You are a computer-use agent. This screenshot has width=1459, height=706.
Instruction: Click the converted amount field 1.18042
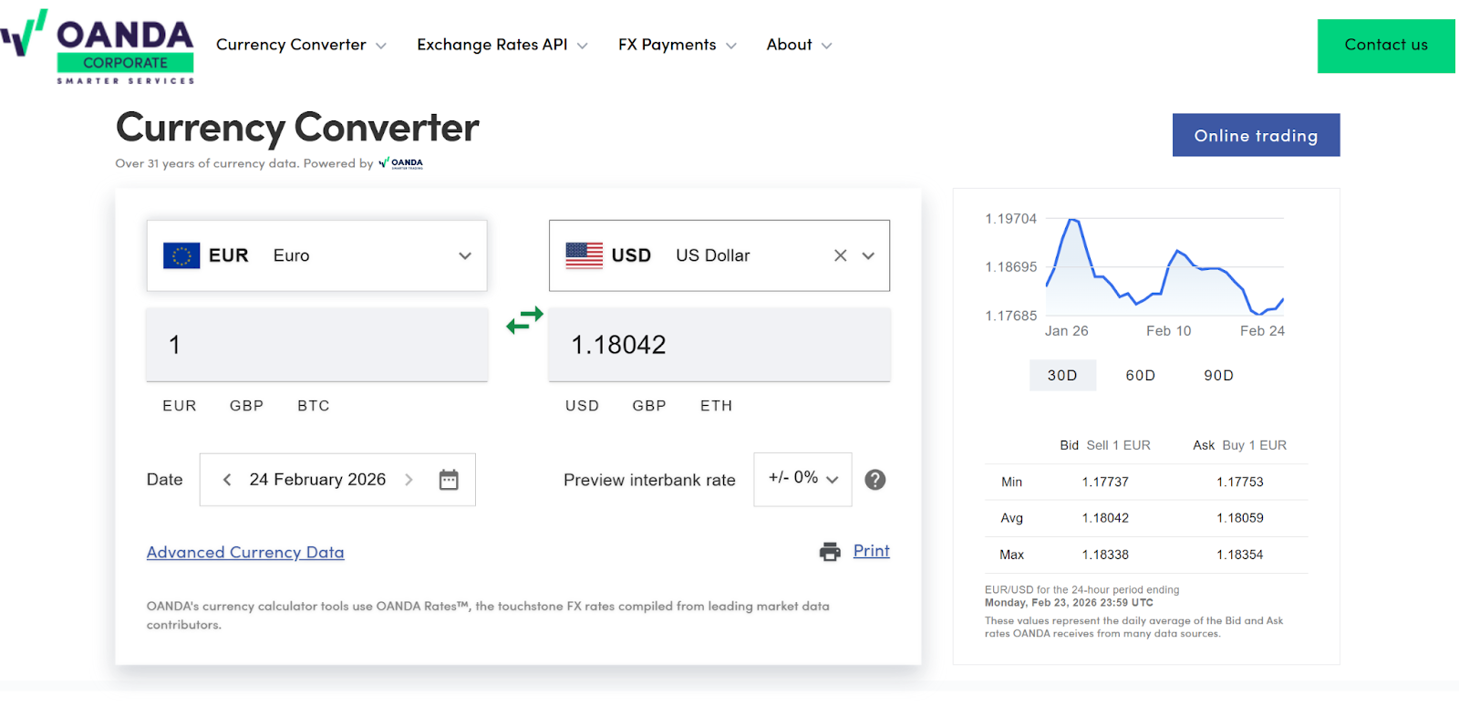click(x=719, y=345)
